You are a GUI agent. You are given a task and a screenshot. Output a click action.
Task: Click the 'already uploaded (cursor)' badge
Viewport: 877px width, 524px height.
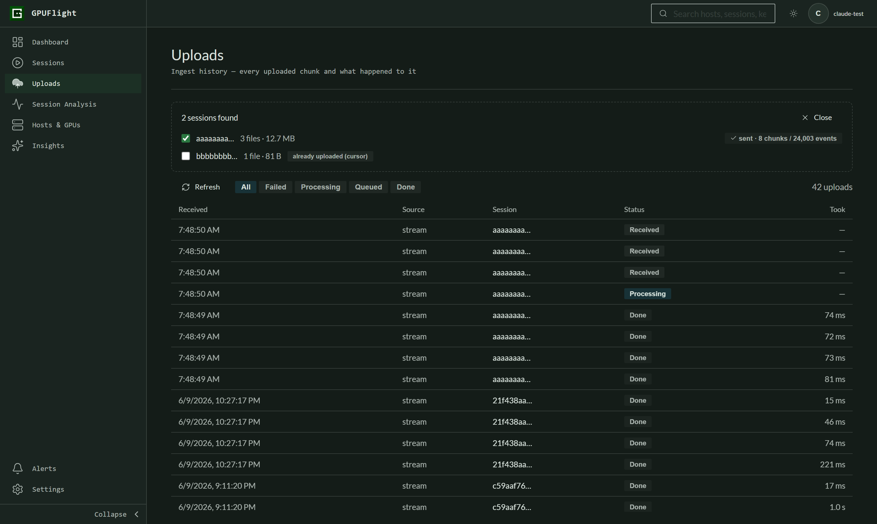[x=330, y=156]
